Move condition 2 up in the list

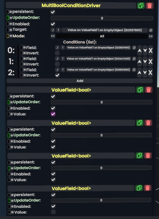point(140,72)
